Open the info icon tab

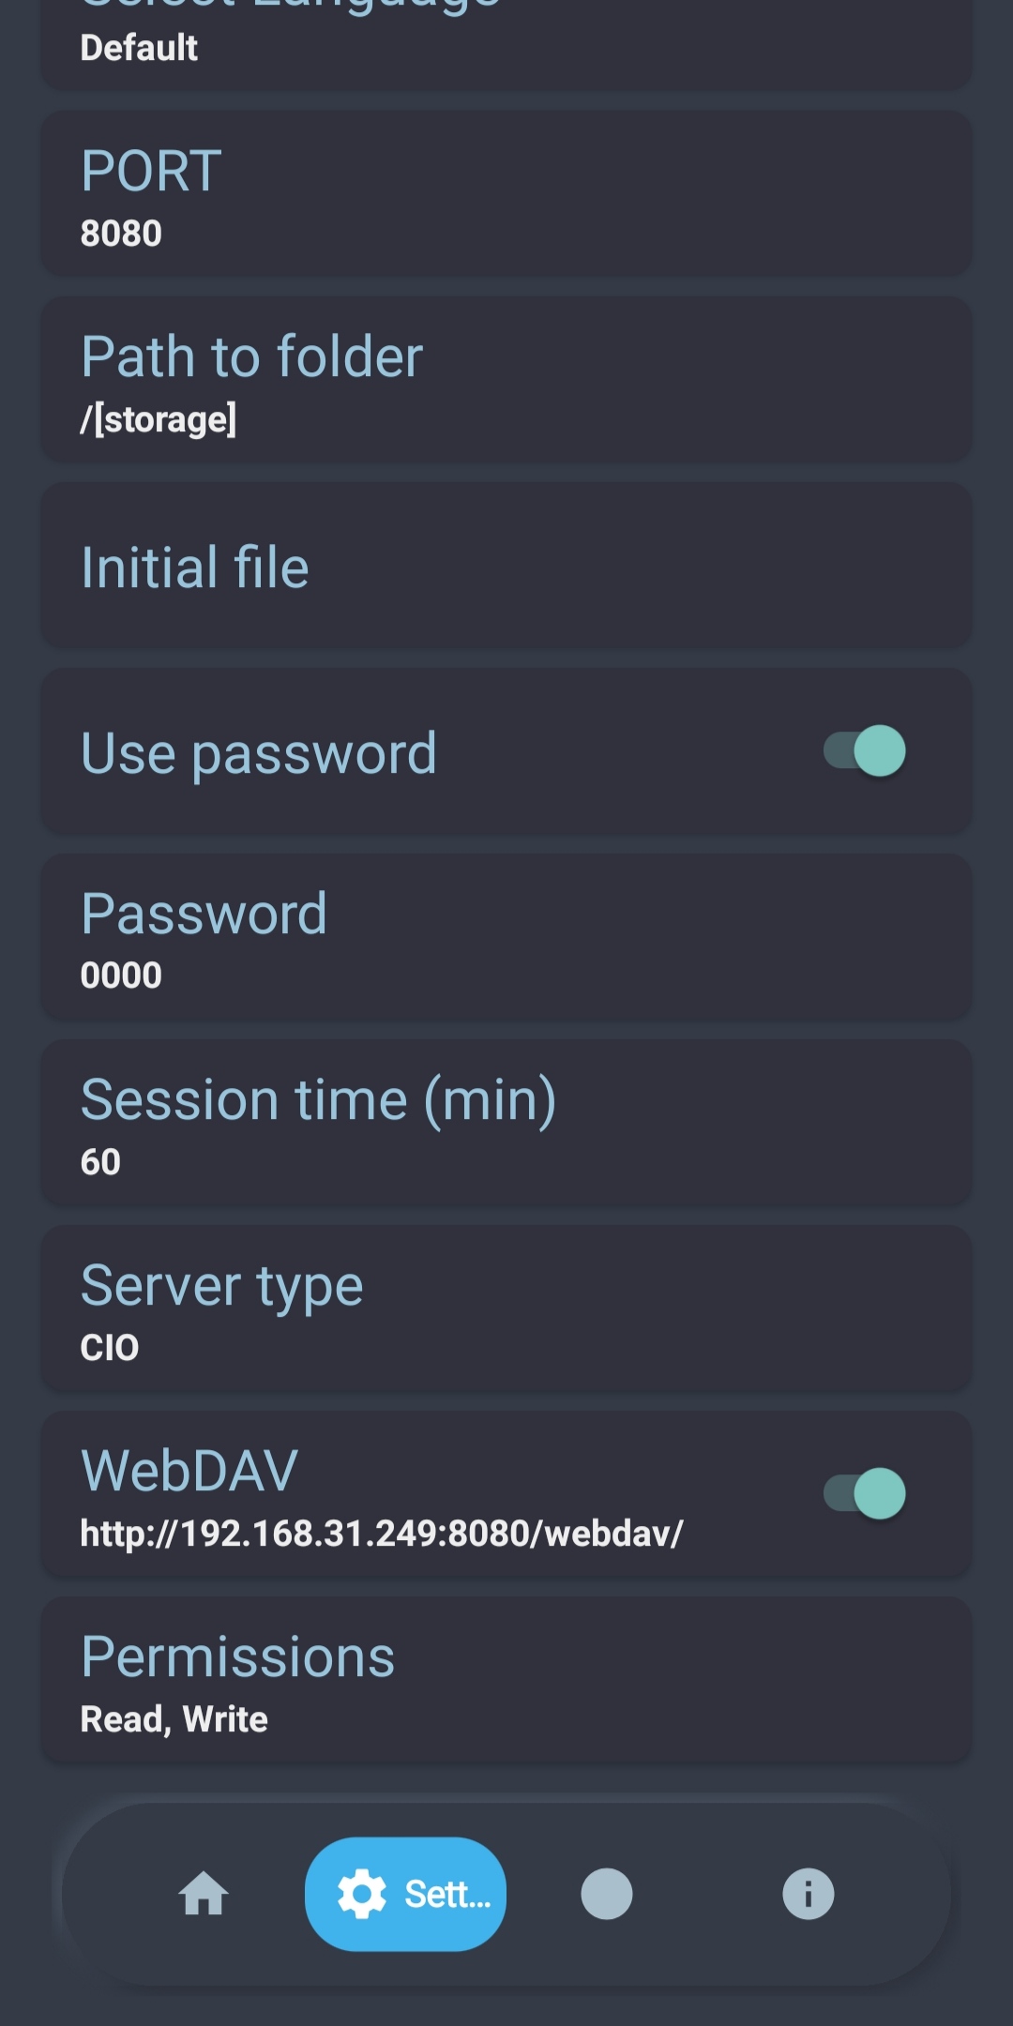point(808,1894)
